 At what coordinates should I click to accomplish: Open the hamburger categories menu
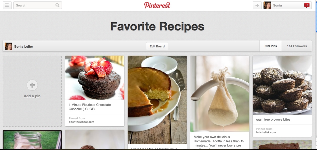point(7,5)
